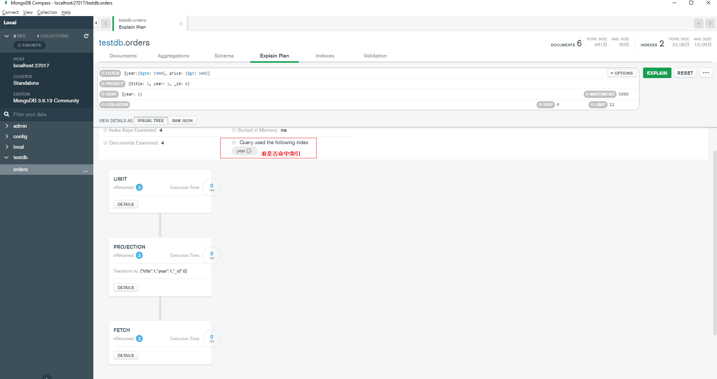Collapse the testdb database tree

tap(7, 158)
